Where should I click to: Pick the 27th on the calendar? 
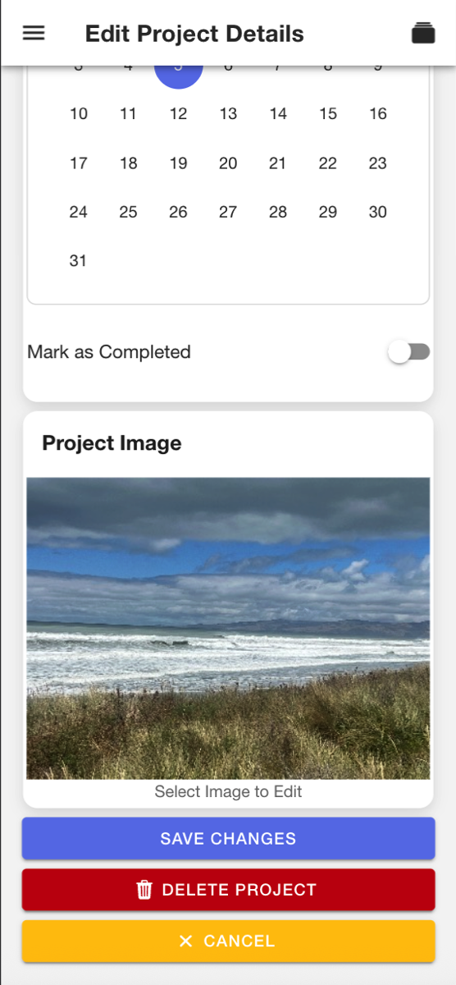pos(228,212)
